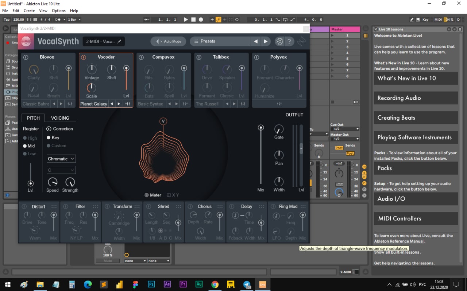
Task: Click the Distort module drag handle dots
Action: coord(54,206)
